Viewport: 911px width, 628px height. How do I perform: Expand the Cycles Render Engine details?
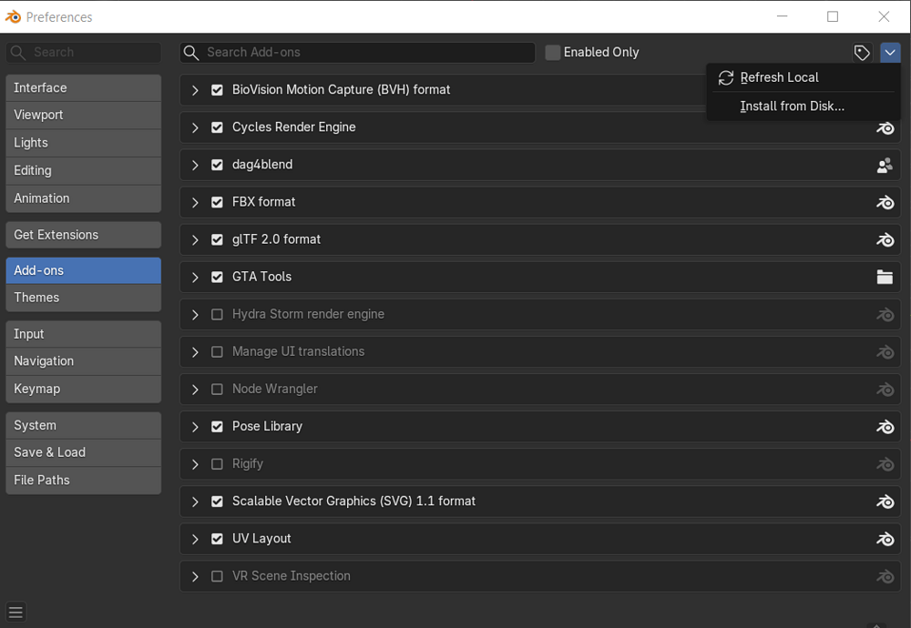coord(195,127)
